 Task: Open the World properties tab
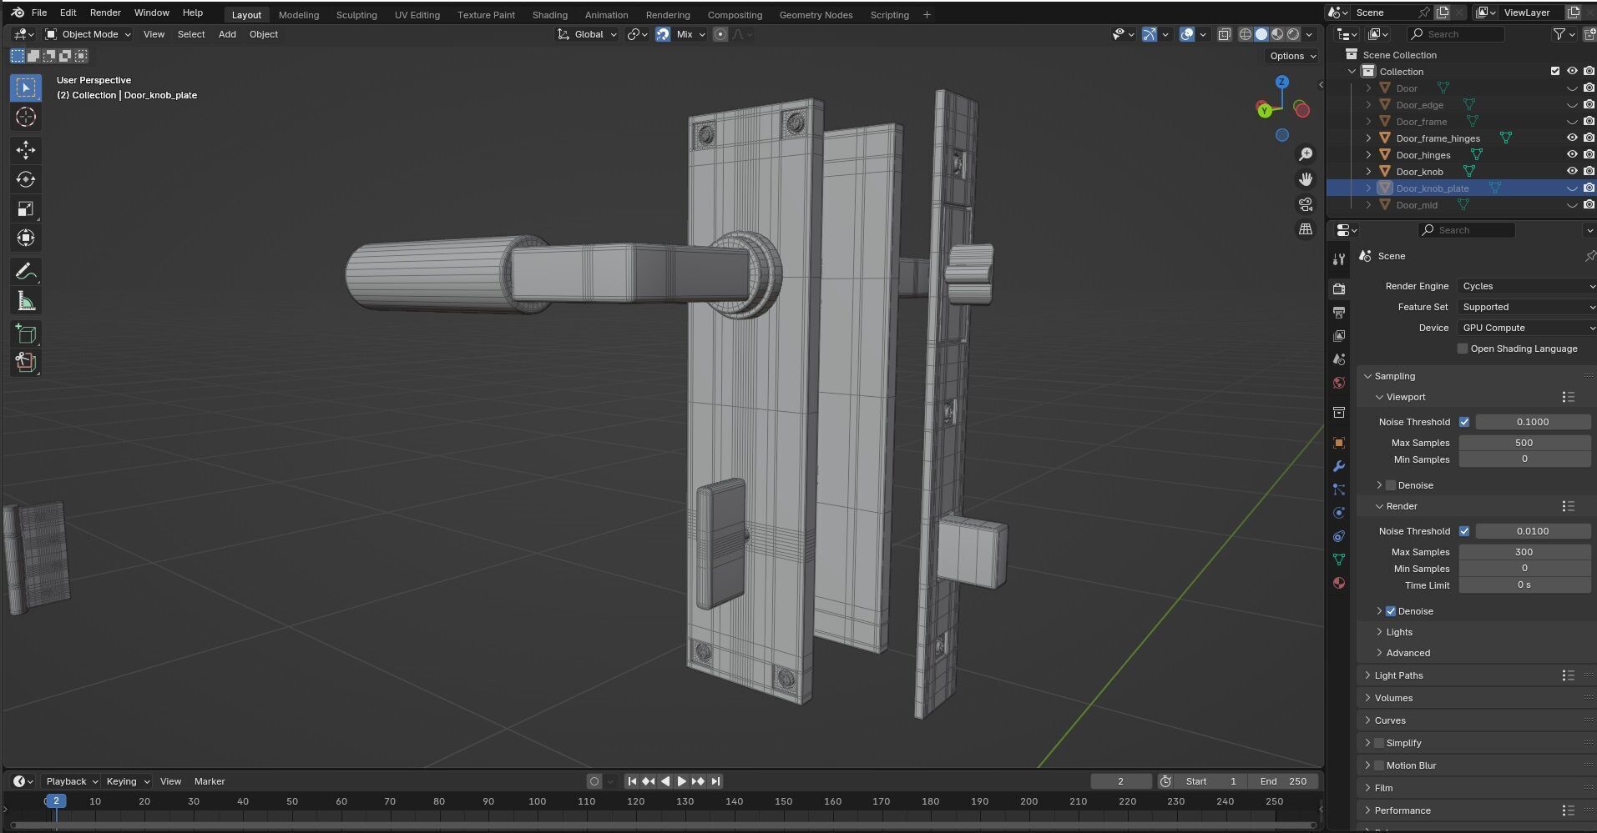pos(1339,383)
